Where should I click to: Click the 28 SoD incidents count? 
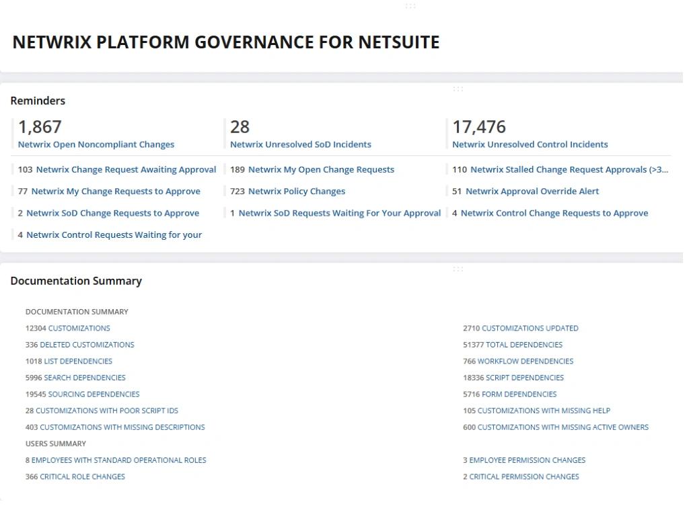pyautogui.click(x=240, y=127)
